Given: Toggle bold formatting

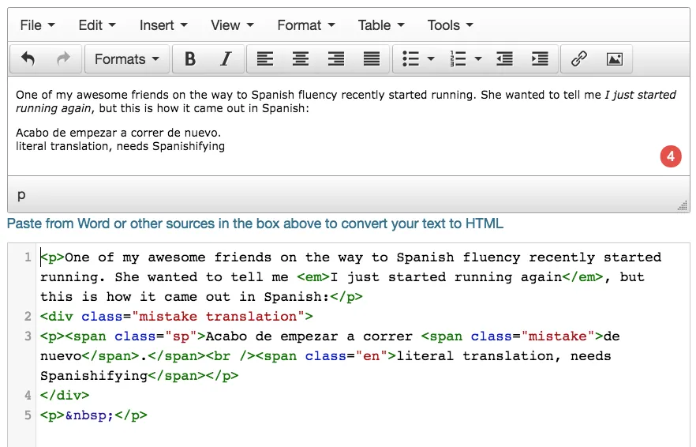Looking at the screenshot, I should pyautogui.click(x=190, y=59).
